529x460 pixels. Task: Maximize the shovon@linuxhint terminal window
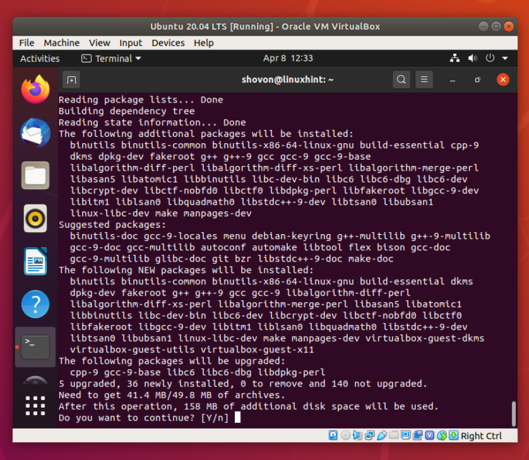[x=477, y=80]
